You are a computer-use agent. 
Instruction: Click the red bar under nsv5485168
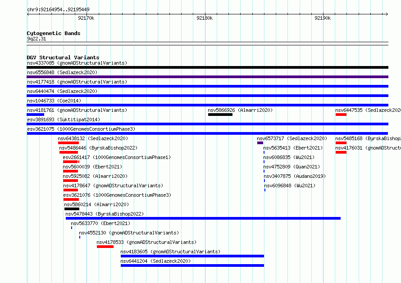coord(341,143)
